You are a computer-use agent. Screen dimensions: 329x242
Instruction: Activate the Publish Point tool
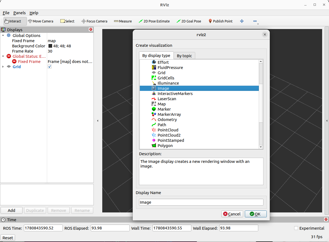220,21
